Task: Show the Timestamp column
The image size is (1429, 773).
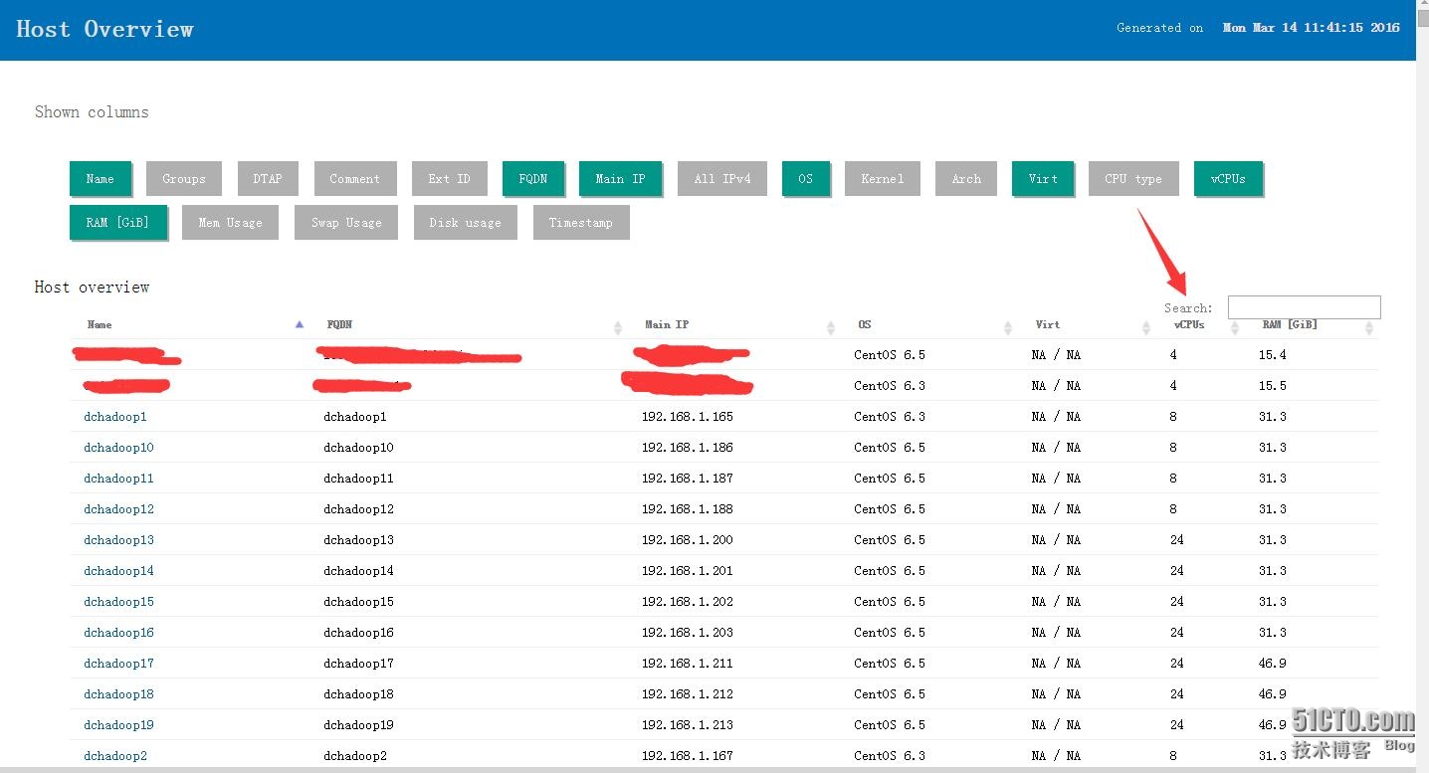Action: 581,222
